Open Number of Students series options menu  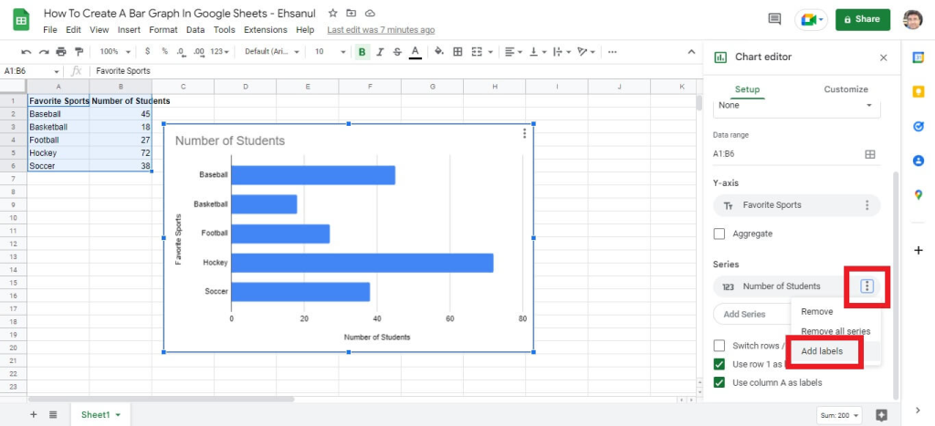pos(867,286)
